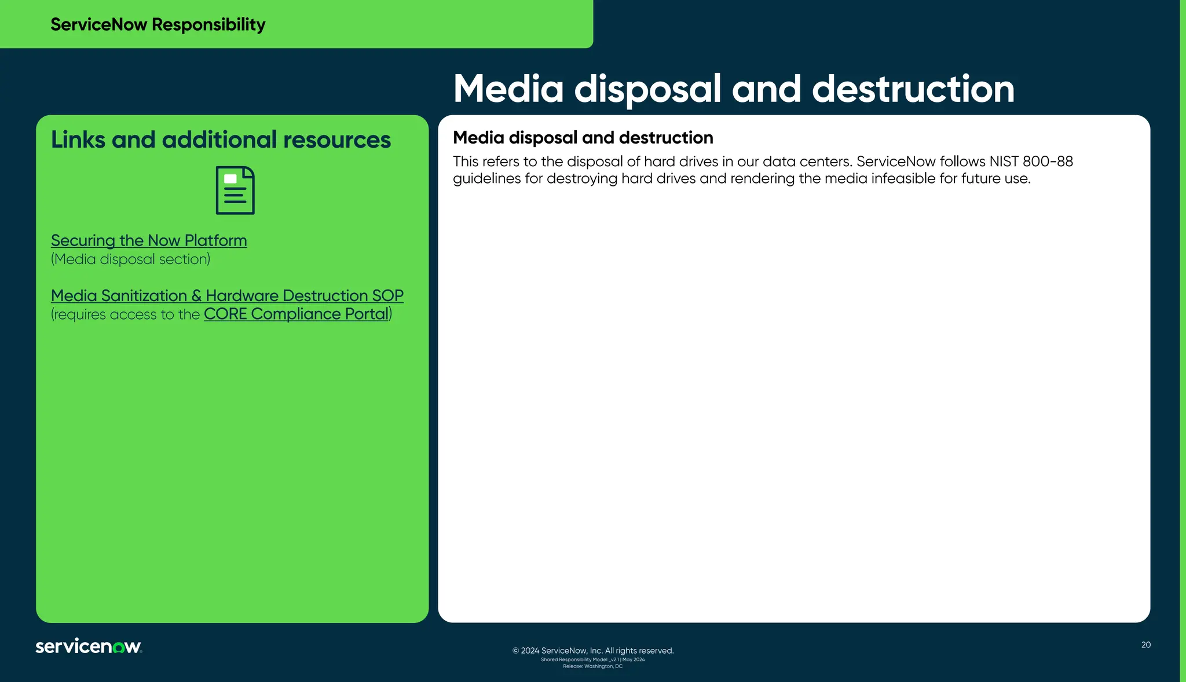Screen dimensions: 1186x682
Task: Open Media Sanitization & Hardware Destruction SOP link
Action: (227, 295)
